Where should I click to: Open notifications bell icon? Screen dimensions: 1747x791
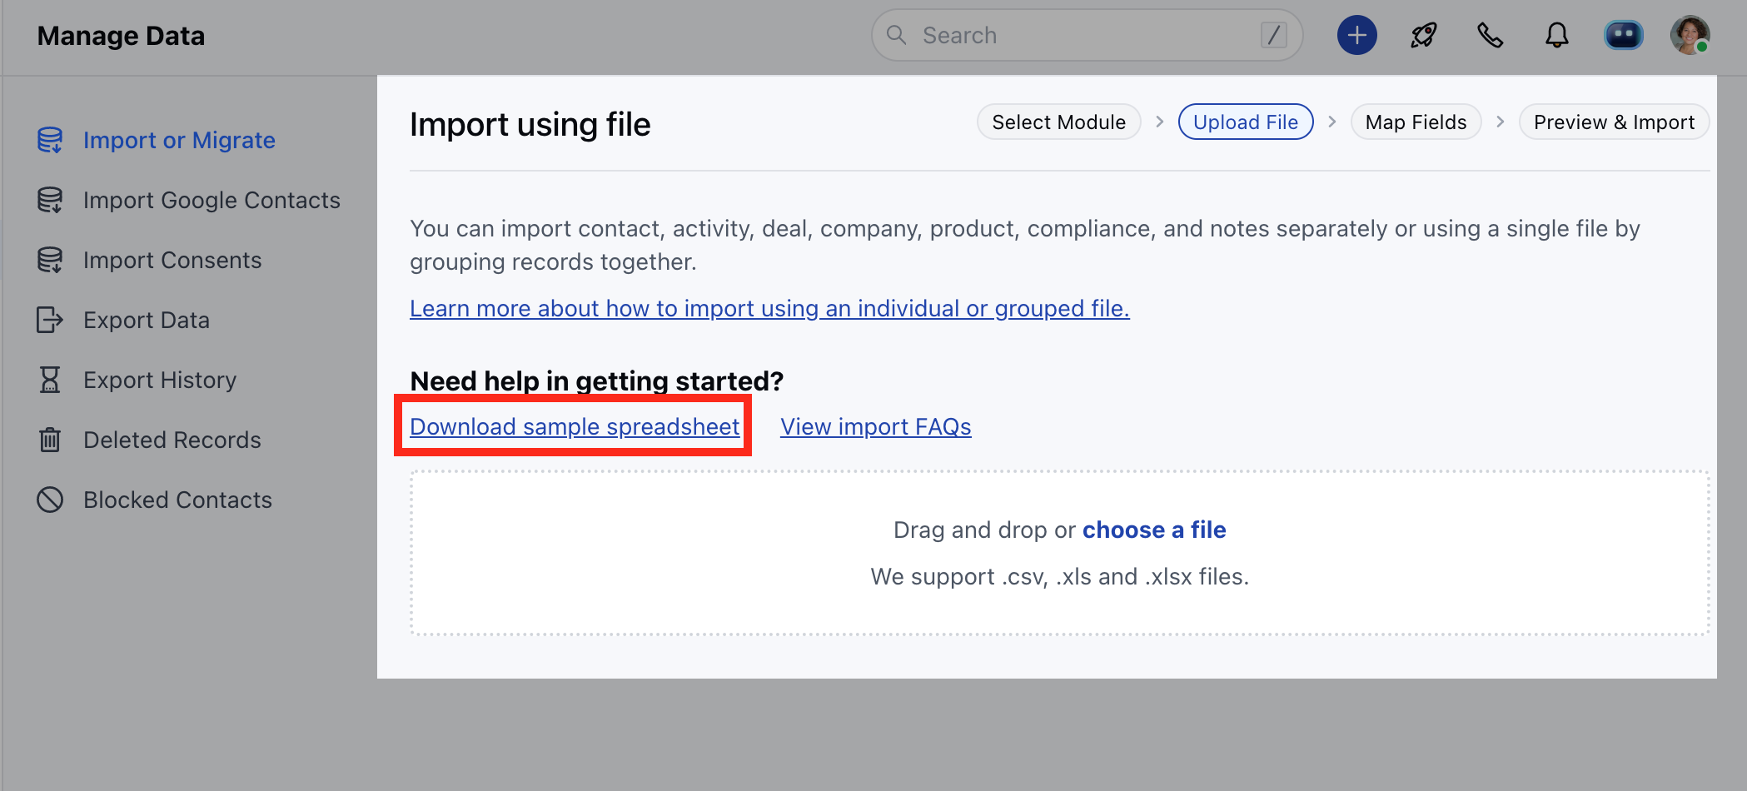[x=1556, y=36]
